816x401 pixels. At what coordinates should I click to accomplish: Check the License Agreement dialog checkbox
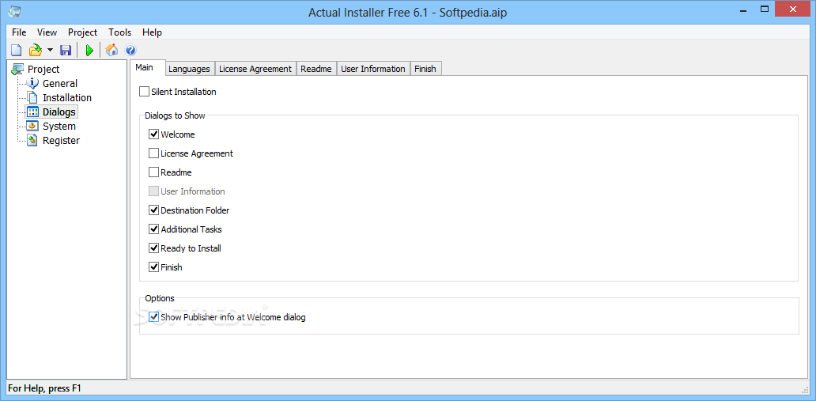pos(153,153)
